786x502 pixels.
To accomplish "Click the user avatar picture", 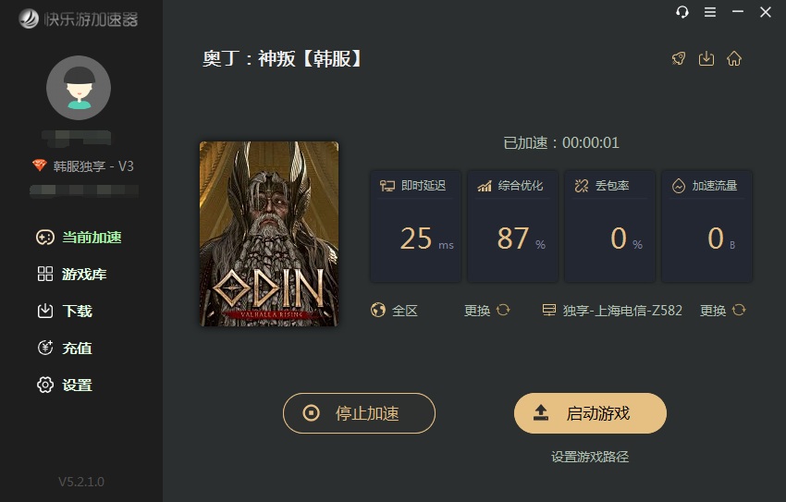I will 79,88.
